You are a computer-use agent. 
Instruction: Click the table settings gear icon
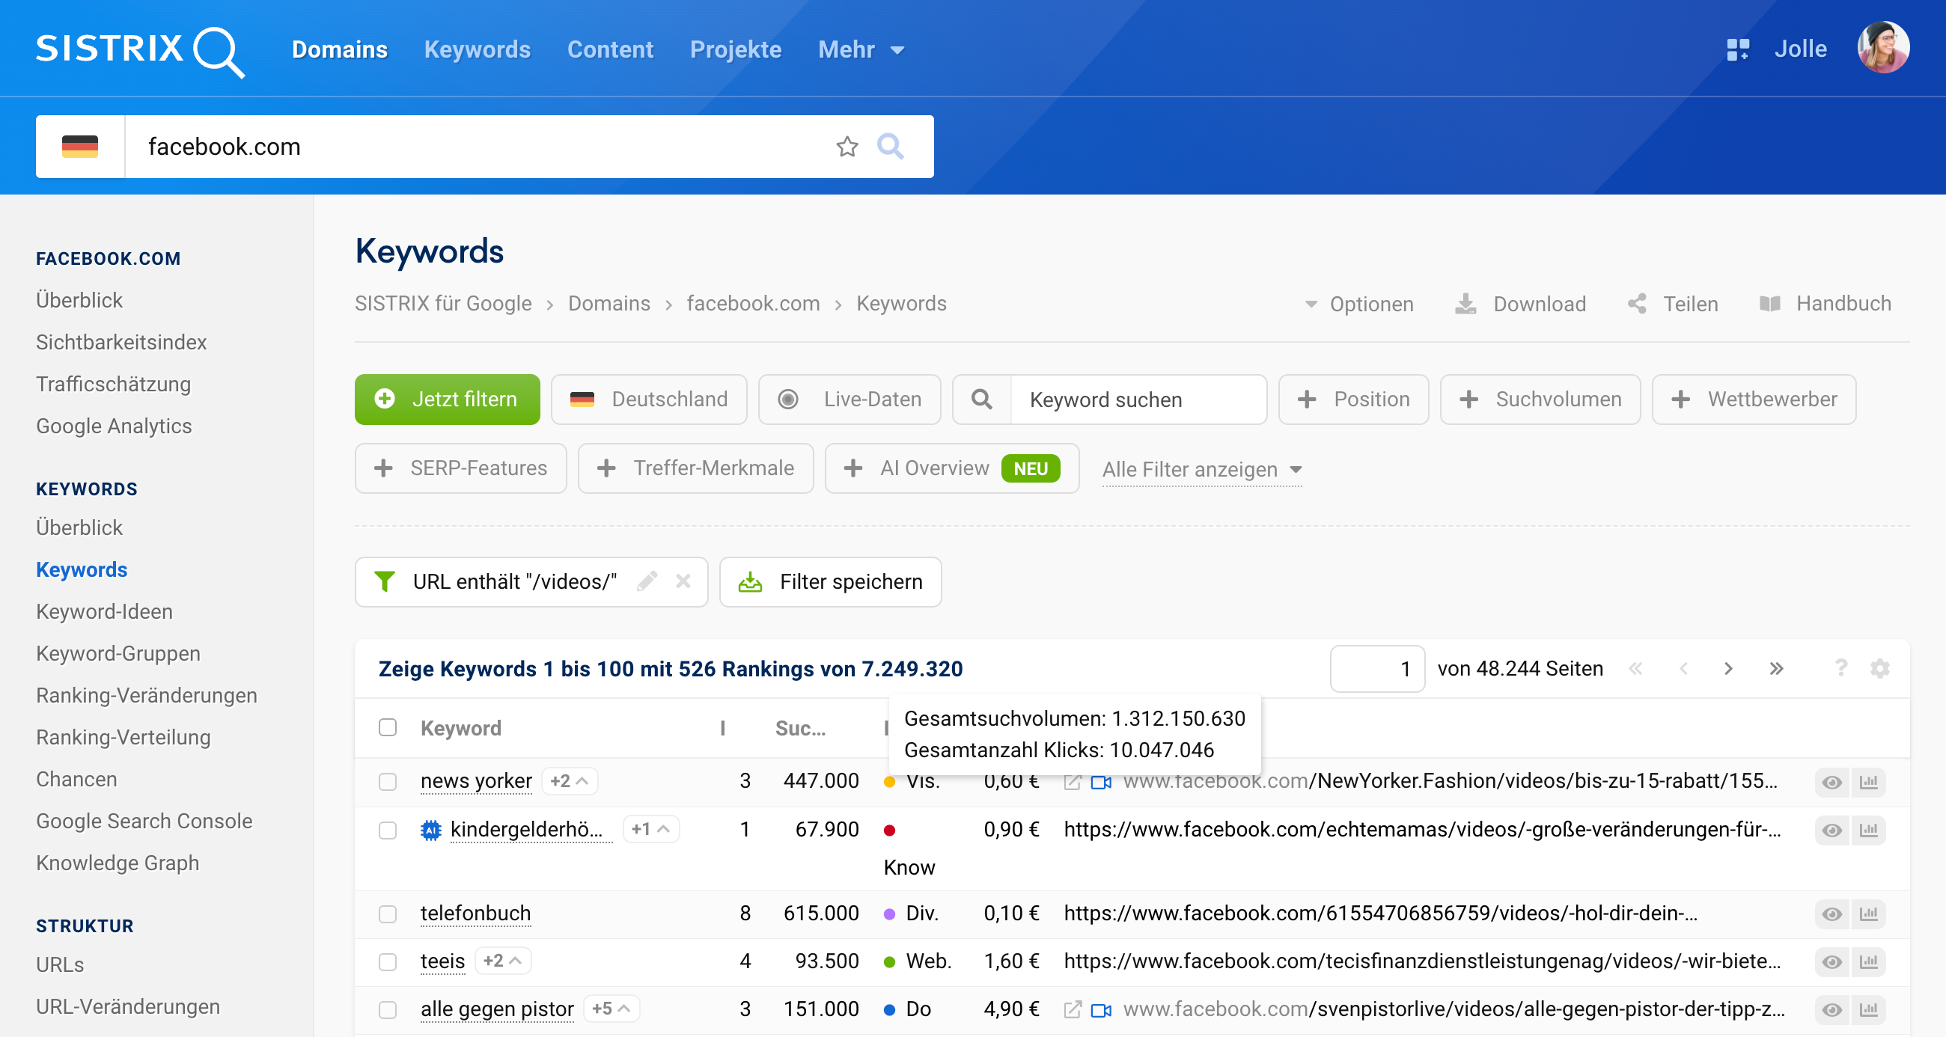(1881, 668)
